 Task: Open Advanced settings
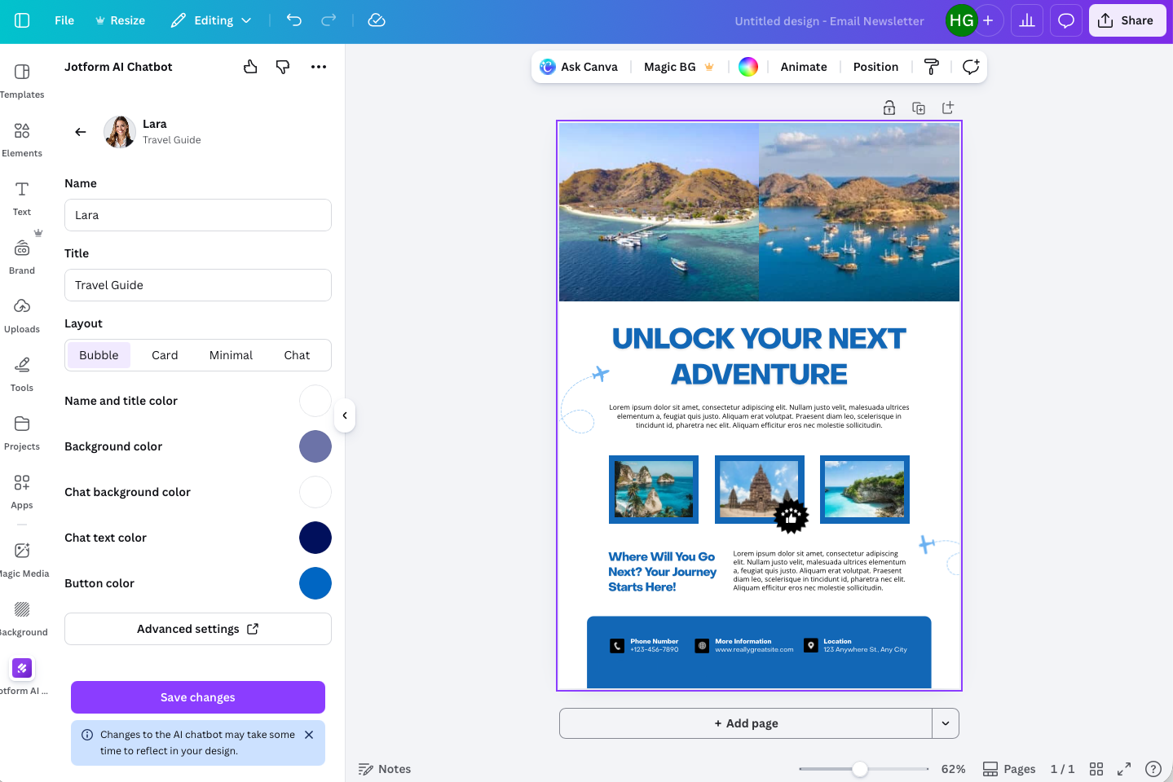coord(197,629)
